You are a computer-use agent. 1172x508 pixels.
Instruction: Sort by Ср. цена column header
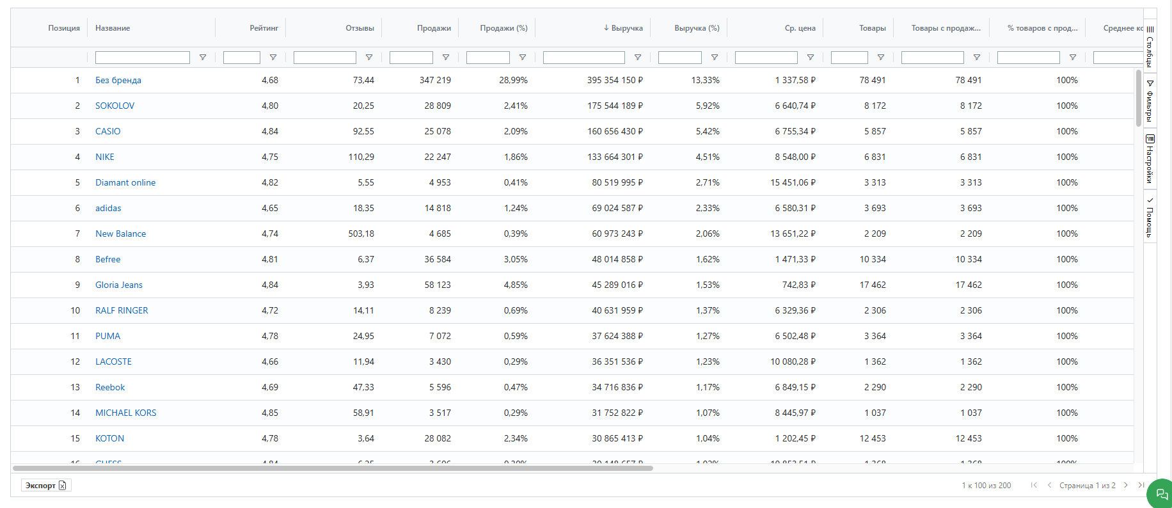pyautogui.click(x=800, y=28)
